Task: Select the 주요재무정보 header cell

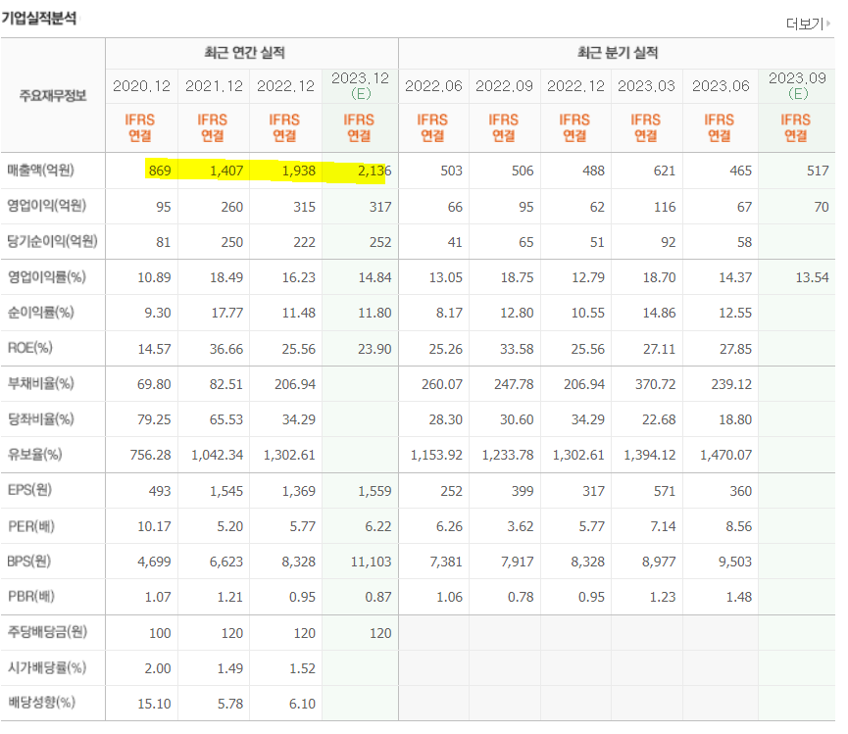Action: click(53, 96)
